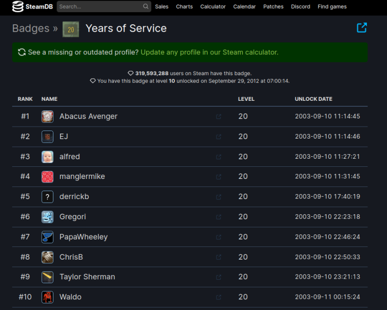Open Taylor Sherman profile name link
387x310 pixels.
click(x=87, y=277)
